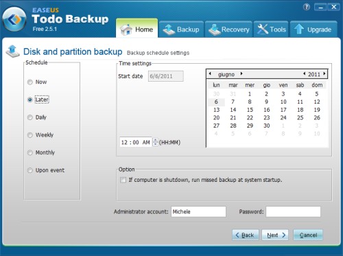Select day 12 in the calendar

pyautogui.click(x=317, y=102)
